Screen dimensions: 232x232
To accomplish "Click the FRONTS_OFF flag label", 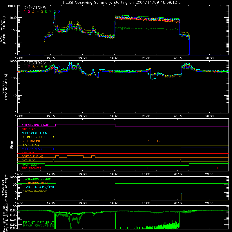I will coord(30,164).
